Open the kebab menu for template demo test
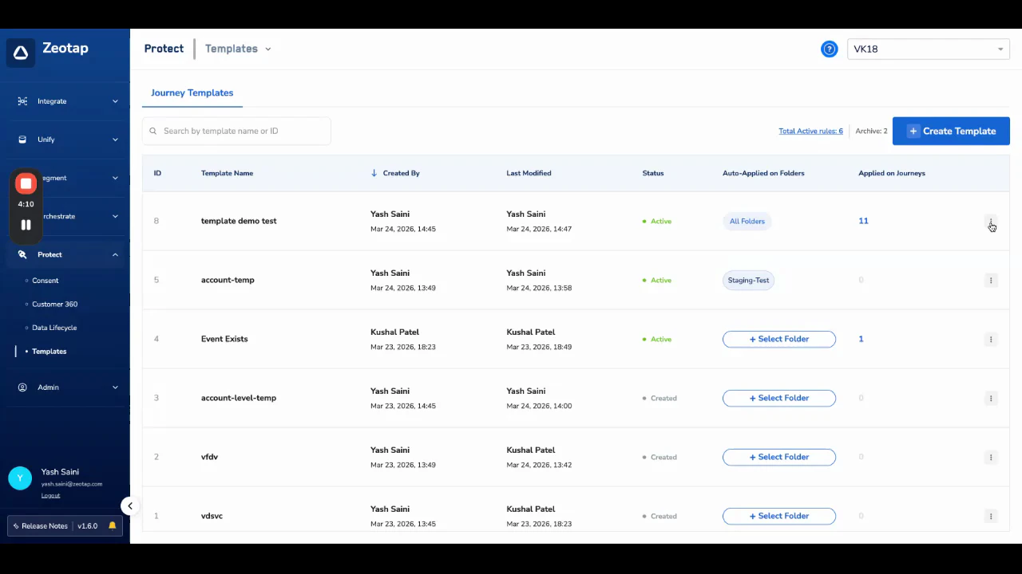The width and height of the screenshot is (1022, 574). coord(991,221)
